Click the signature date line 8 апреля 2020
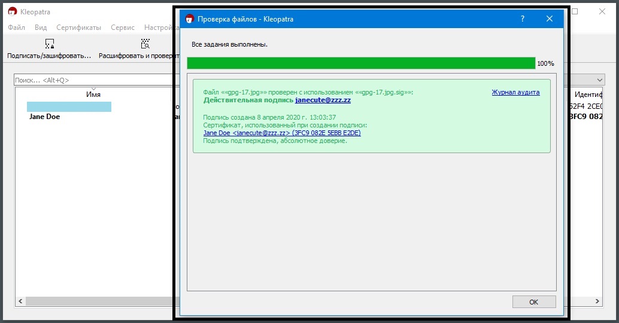619x323 pixels. [x=269, y=117]
